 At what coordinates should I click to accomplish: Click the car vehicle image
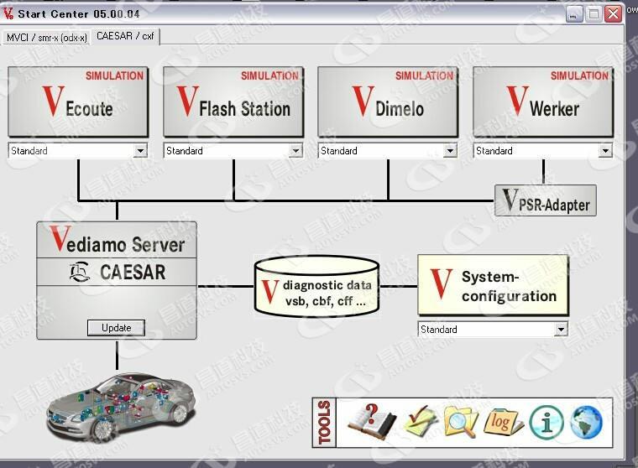tap(121, 408)
